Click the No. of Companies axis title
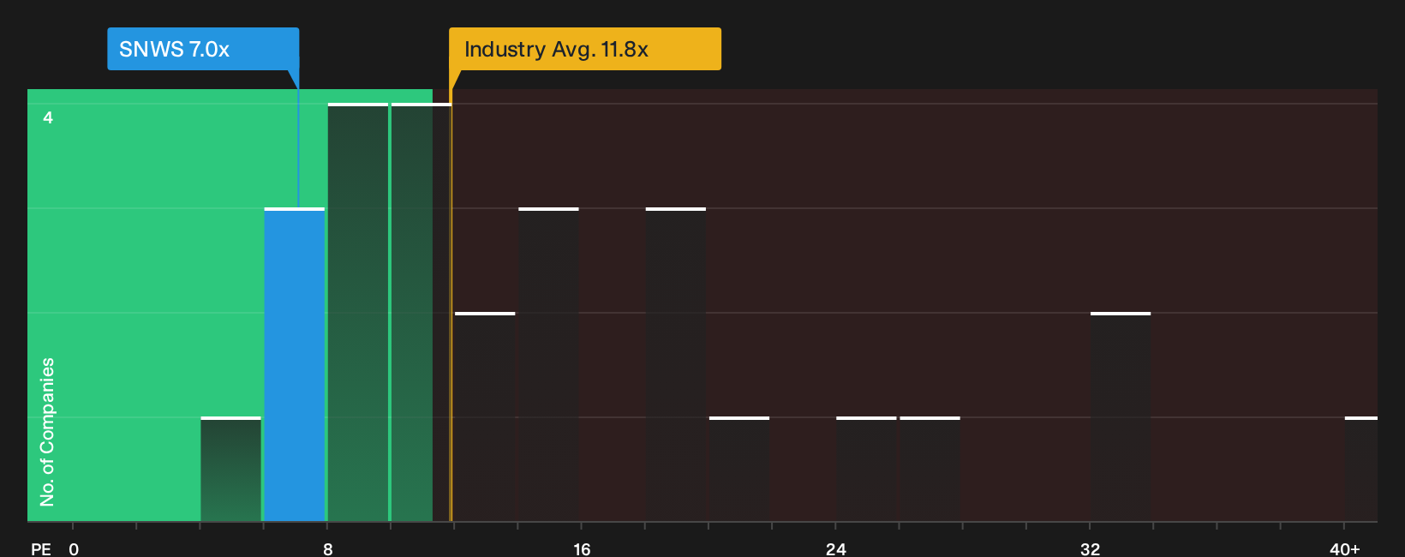1405x557 pixels. click(47, 432)
